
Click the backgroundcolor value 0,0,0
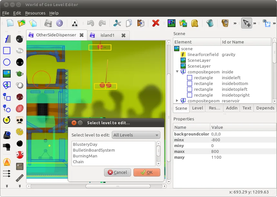point(216,134)
